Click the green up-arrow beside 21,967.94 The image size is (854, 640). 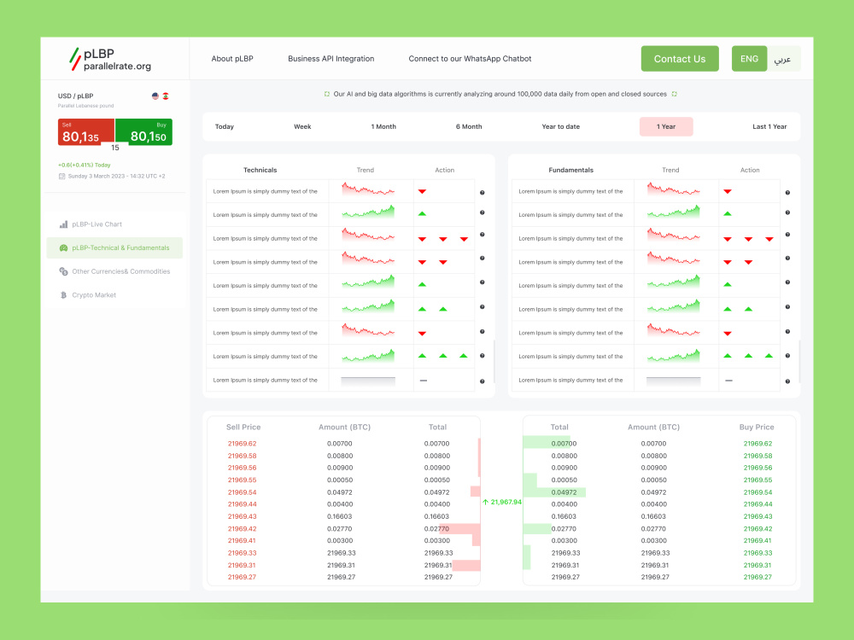[485, 502]
